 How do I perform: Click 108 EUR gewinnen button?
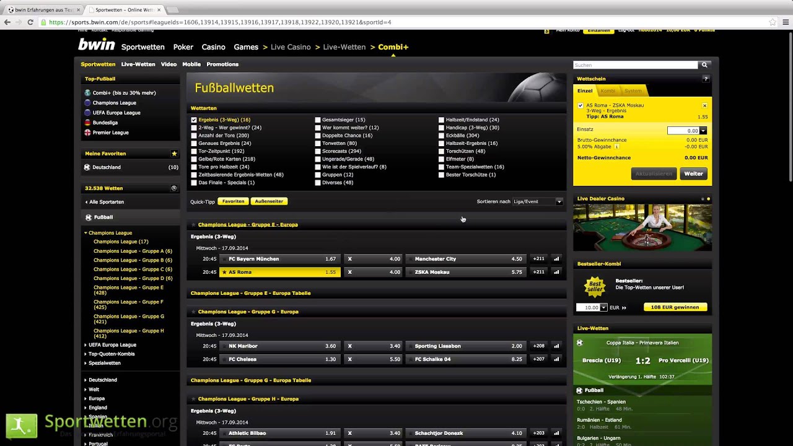[x=675, y=307]
